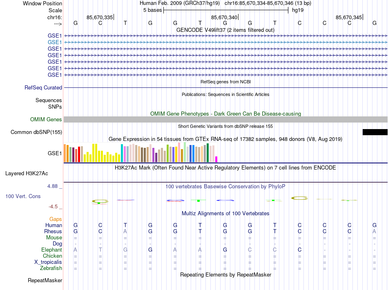The width and height of the screenshot is (388, 290).
Task: Click the 5 bases scale bar
Action: [x=226, y=10]
